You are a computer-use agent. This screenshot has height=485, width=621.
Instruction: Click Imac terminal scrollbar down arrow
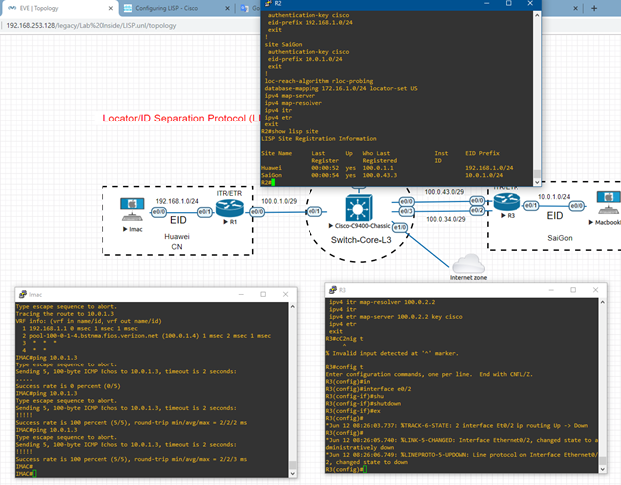(x=293, y=473)
